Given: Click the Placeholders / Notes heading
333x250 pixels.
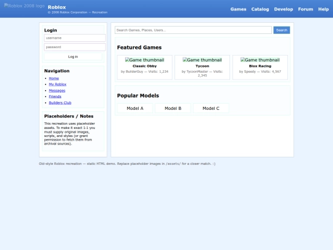Looking at the screenshot, I should coord(69,116).
